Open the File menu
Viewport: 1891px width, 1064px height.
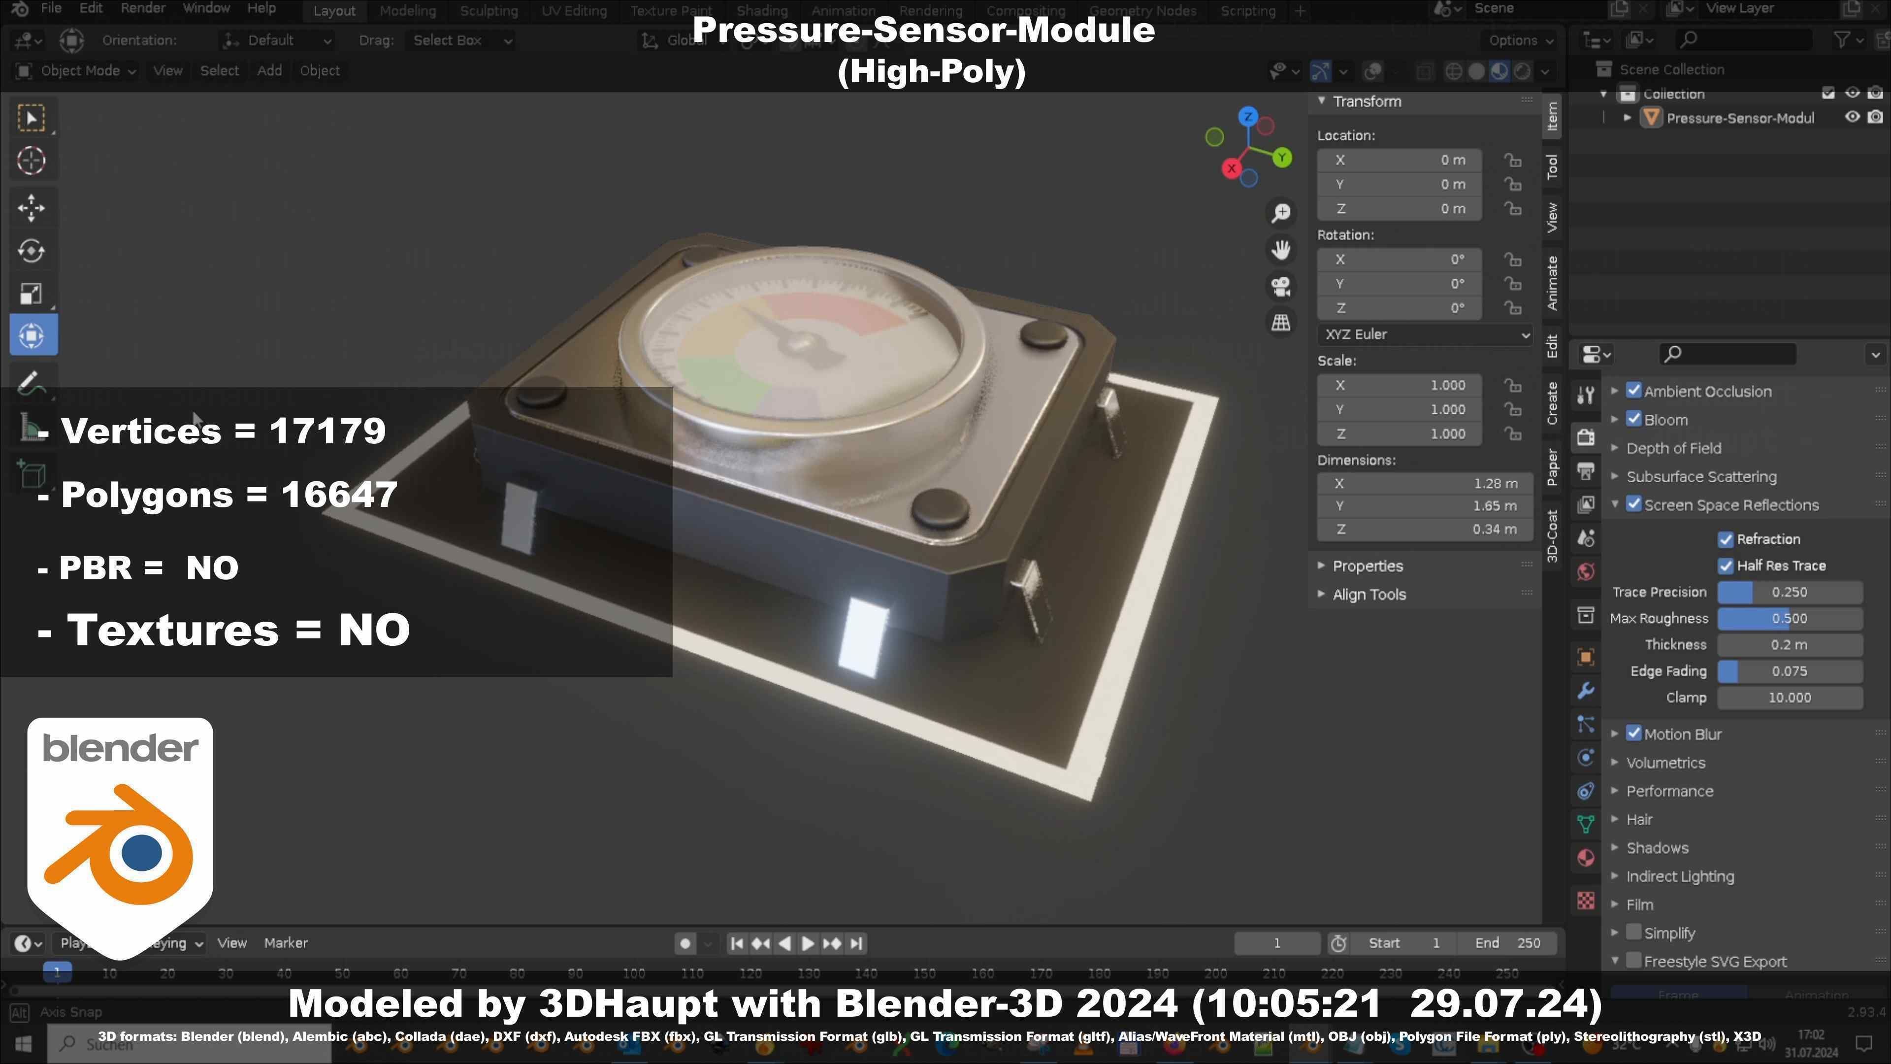point(51,9)
